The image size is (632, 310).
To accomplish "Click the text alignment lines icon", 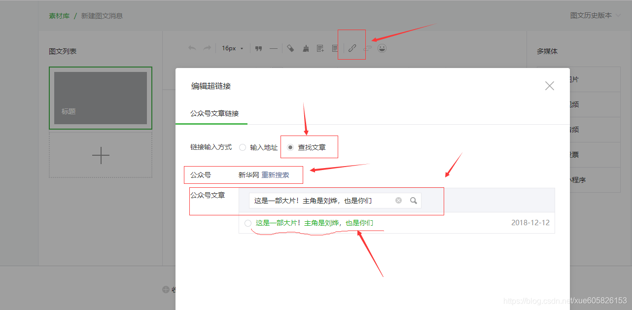I will (x=335, y=48).
